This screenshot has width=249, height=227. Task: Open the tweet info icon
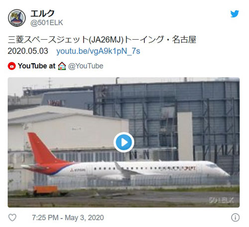coord(235,218)
